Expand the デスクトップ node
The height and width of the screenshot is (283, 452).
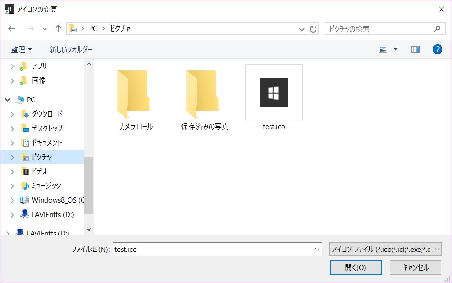click(x=12, y=129)
